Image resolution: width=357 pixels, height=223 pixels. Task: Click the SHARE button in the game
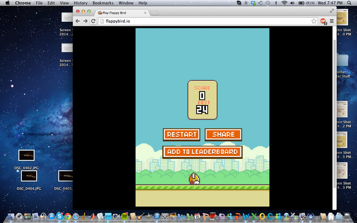tap(223, 134)
